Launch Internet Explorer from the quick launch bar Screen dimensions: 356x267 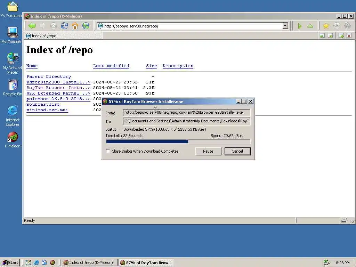pos(36,262)
